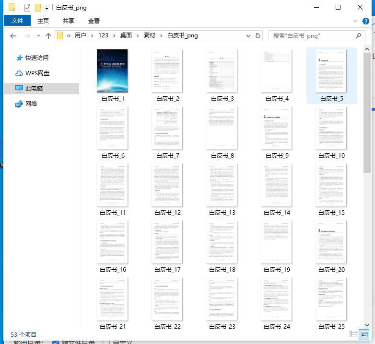Image resolution: width=375 pixels, height=344 pixels.
Task: Click the forward navigation arrow
Action: pyautogui.click(x=27, y=36)
